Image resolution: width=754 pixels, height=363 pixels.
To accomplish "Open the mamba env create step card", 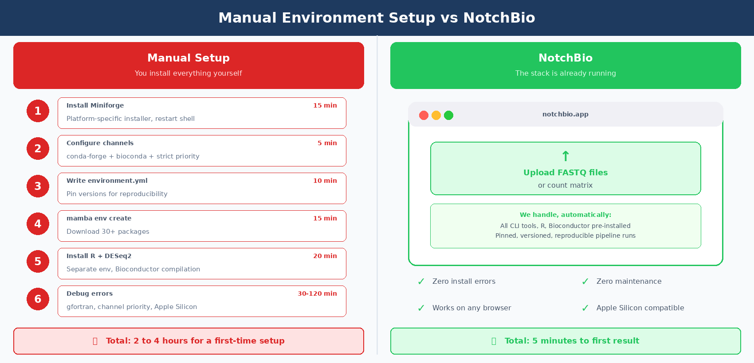I will pos(202,226).
